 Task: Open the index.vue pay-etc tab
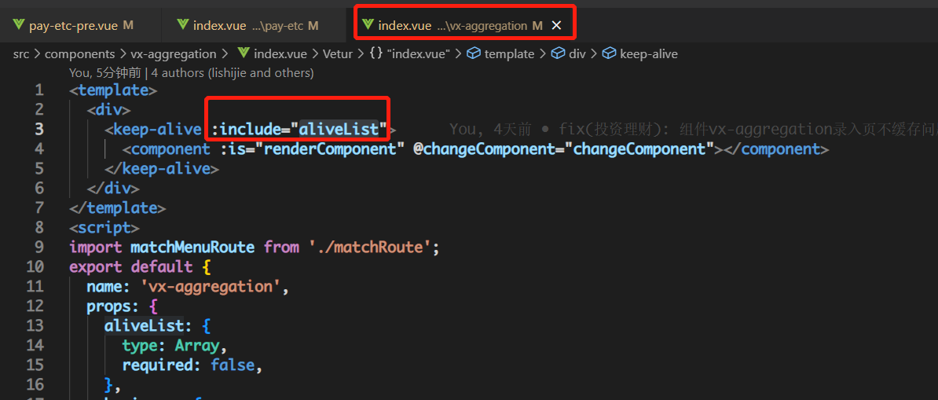coord(247,26)
